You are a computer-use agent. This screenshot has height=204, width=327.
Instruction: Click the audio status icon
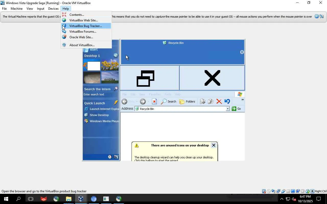click(273, 191)
